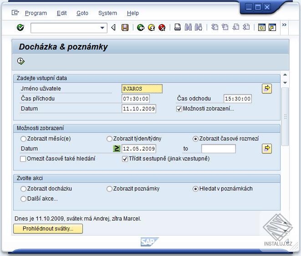Maximize the SAP window
301x256 pixels.
pyautogui.click(x=258, y=7)
